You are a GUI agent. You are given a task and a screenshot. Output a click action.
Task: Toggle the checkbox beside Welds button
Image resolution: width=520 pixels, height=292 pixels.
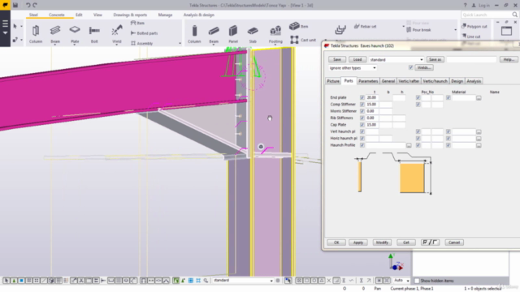point(411,67)
